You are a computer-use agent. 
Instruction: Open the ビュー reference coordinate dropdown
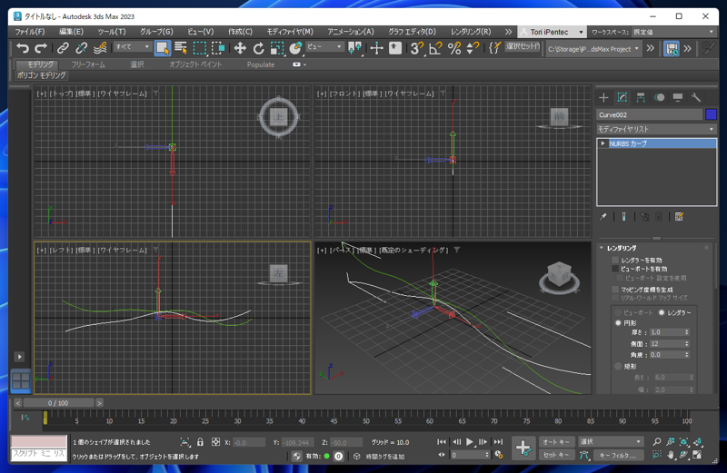324,47
